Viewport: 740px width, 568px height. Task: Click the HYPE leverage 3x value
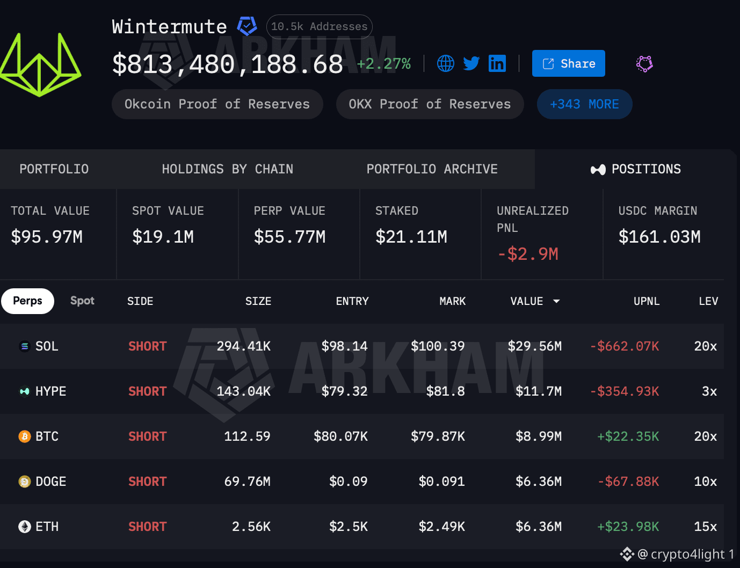point(709,391)
